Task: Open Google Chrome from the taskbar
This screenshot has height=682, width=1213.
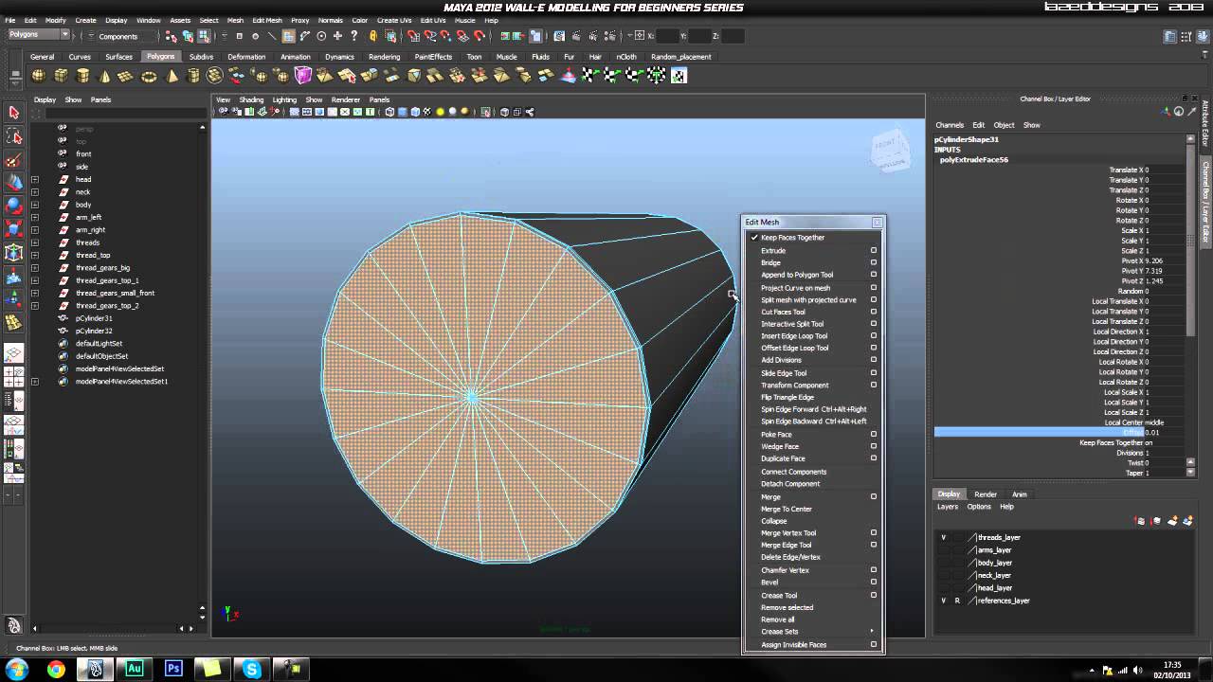Action: (x=56, y=670)
